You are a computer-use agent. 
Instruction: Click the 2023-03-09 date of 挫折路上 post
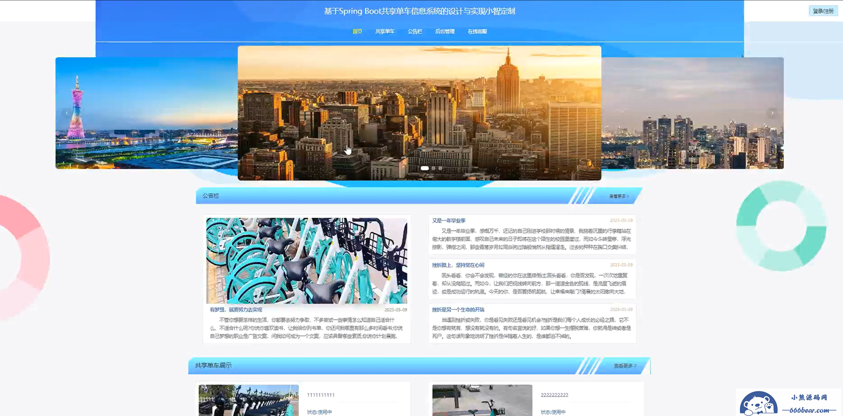tap(621, 265)
